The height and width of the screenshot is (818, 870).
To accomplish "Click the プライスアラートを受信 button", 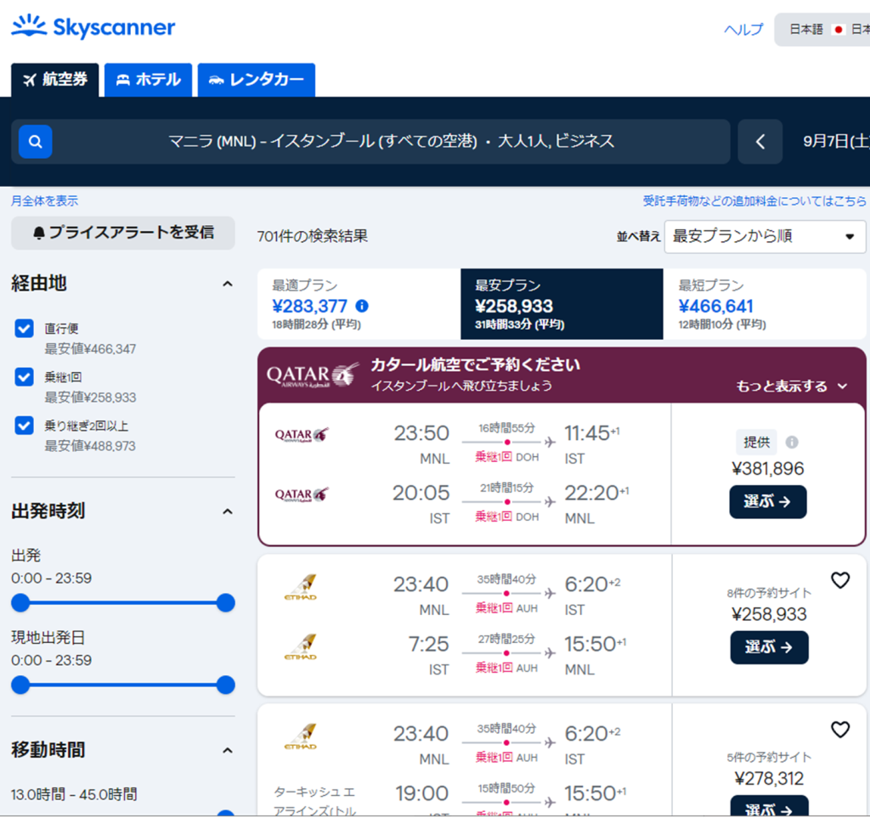I will pos(122,233).
